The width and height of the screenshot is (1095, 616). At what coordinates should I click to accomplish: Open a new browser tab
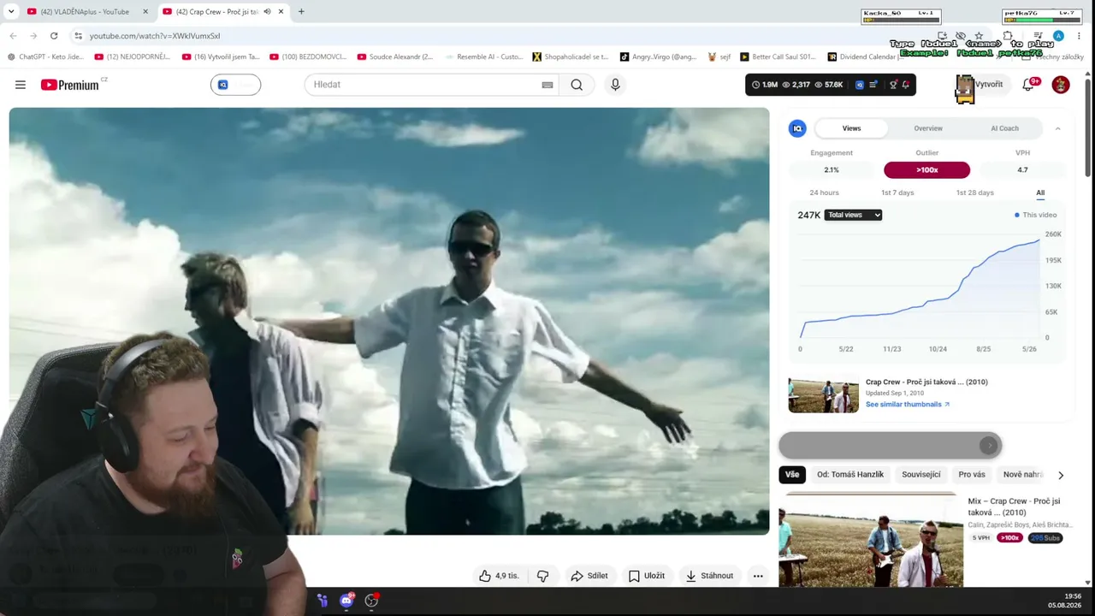click(301, 12)
